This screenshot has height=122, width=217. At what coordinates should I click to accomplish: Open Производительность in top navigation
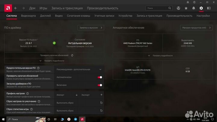(102, 8)
